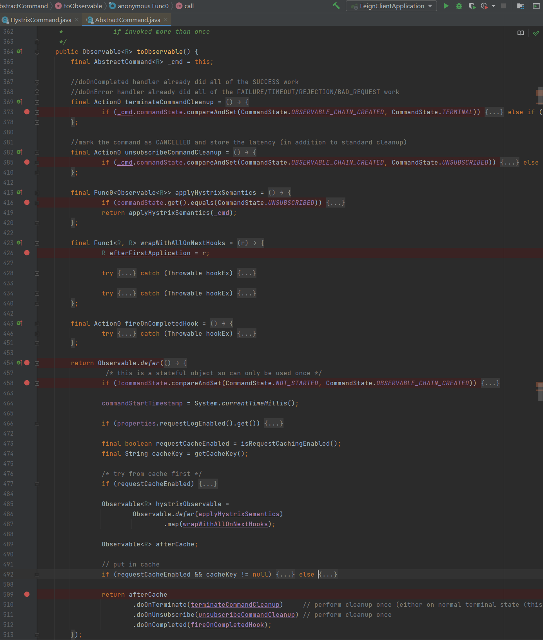Toggle the breakpoint at line 426
This screenshot has width=543, height=642.
coord(27,253)
